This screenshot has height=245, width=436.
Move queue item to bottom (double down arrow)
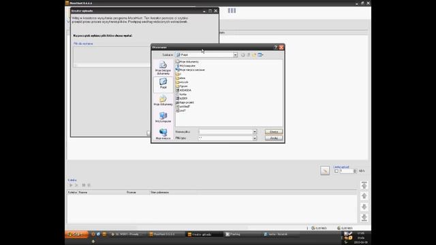click(364, 218)
